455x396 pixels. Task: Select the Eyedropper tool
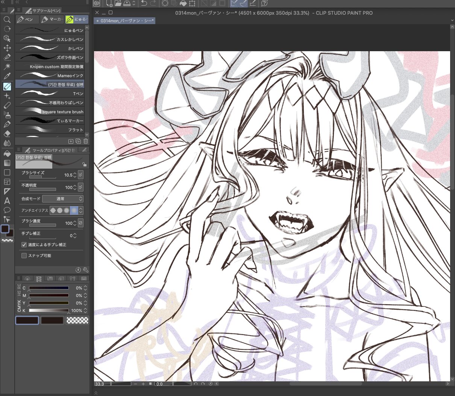pos(7,76)
